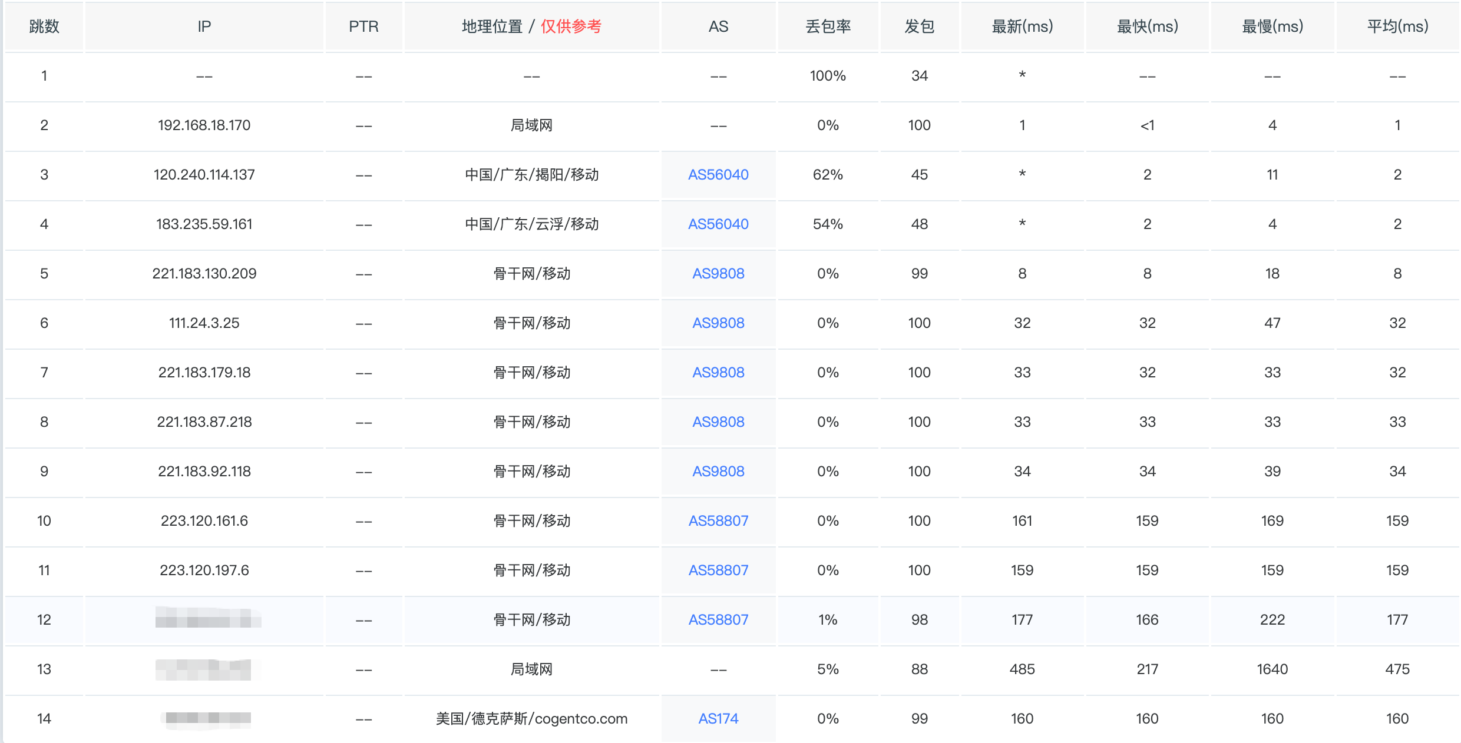Click the 丢包率 column header

coord(828,26)
